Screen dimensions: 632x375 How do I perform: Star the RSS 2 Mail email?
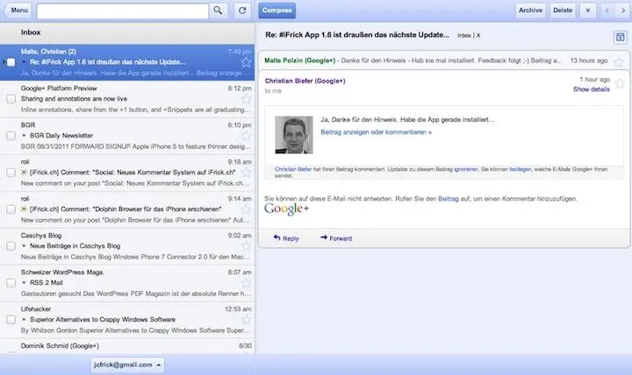coord(246,283)
